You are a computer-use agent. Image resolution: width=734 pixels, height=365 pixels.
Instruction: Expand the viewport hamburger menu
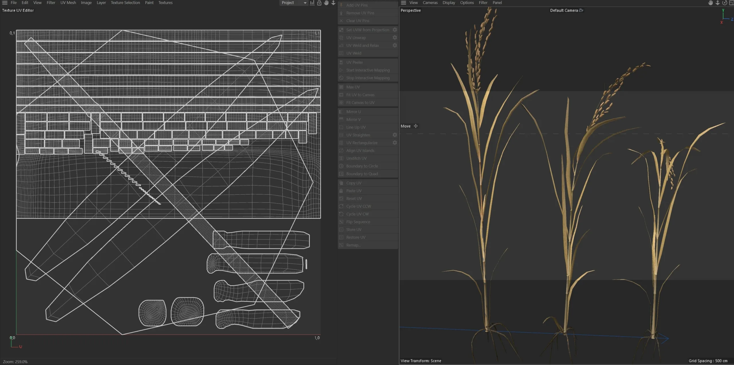pos(404,3)
